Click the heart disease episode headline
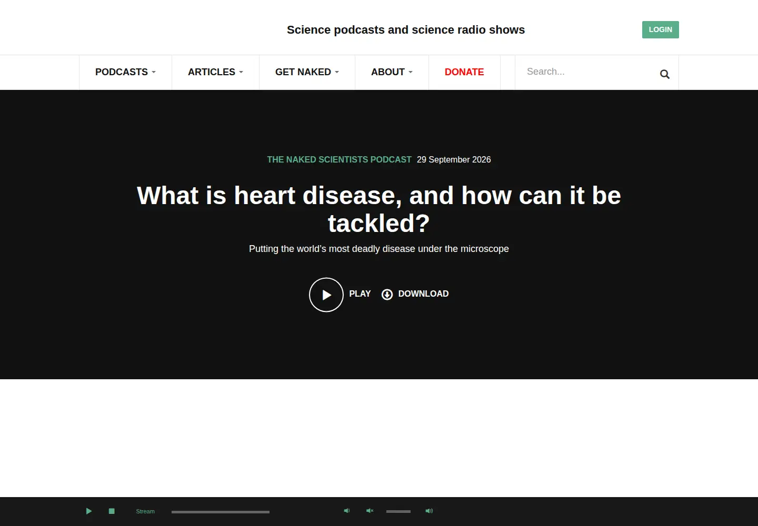Screen dimensions: 758x526 coord(379,209)
